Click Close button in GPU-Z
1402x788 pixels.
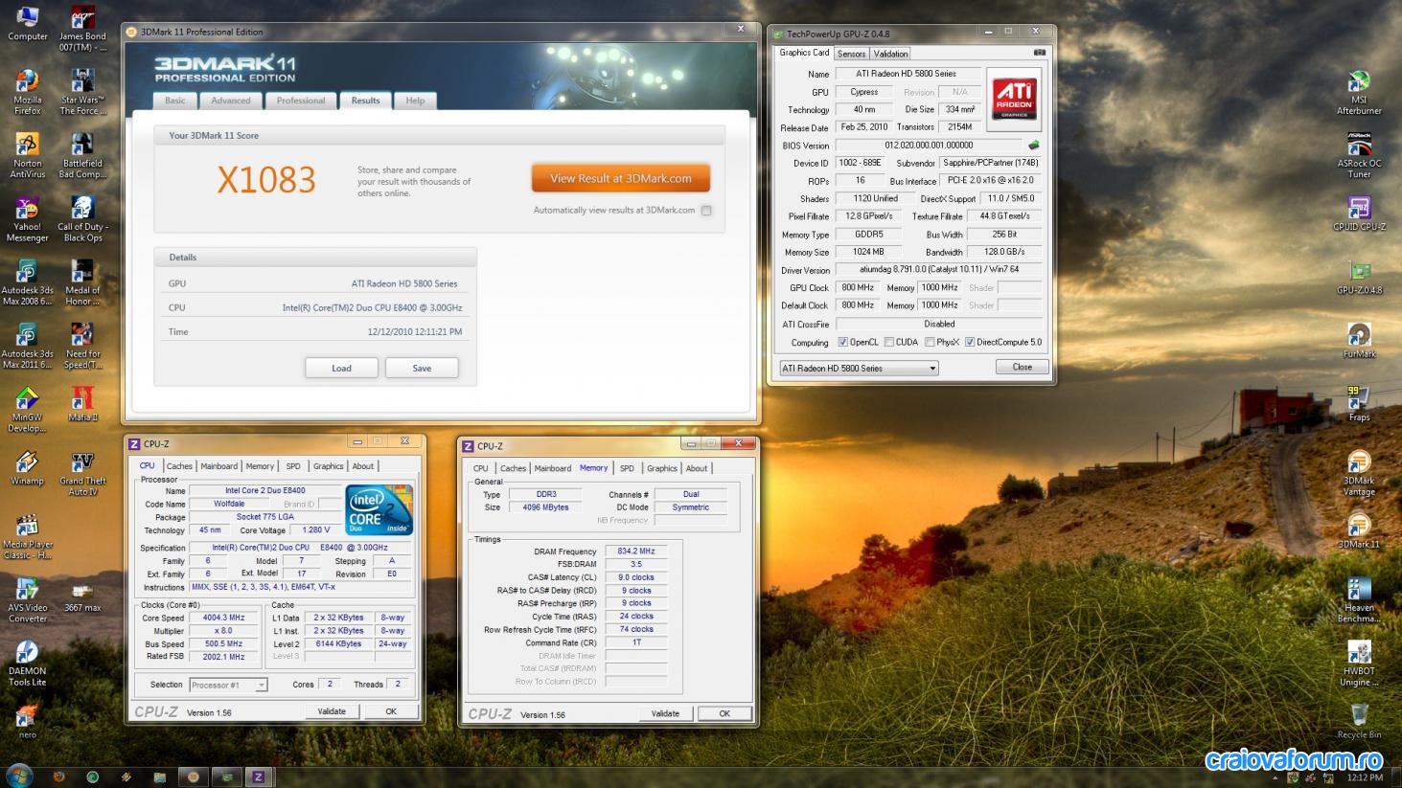point(1023,367)
